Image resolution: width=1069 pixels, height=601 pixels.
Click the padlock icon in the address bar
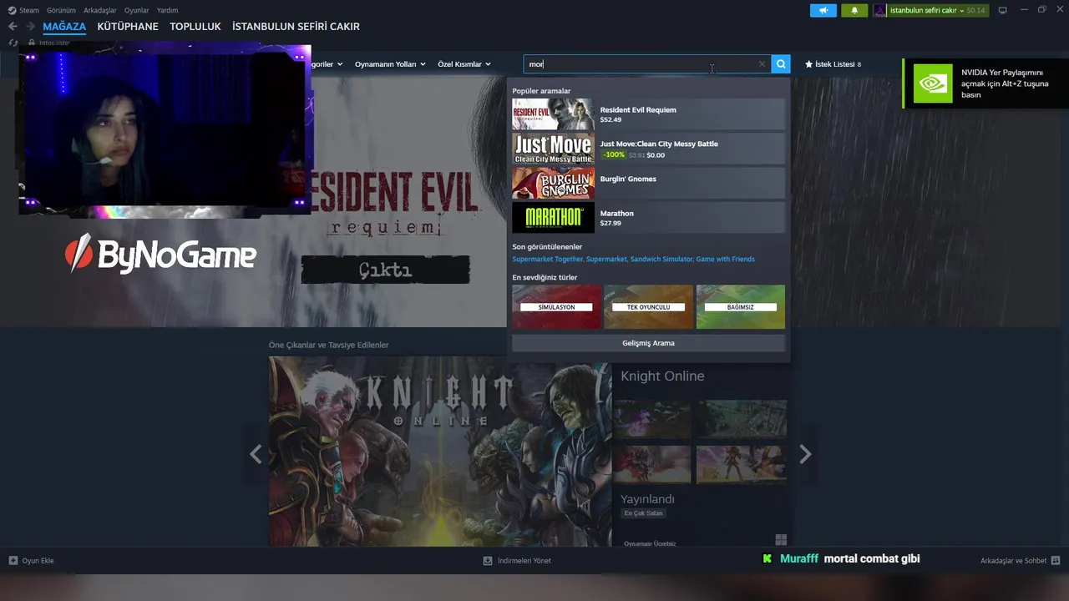tap(32, 43)
